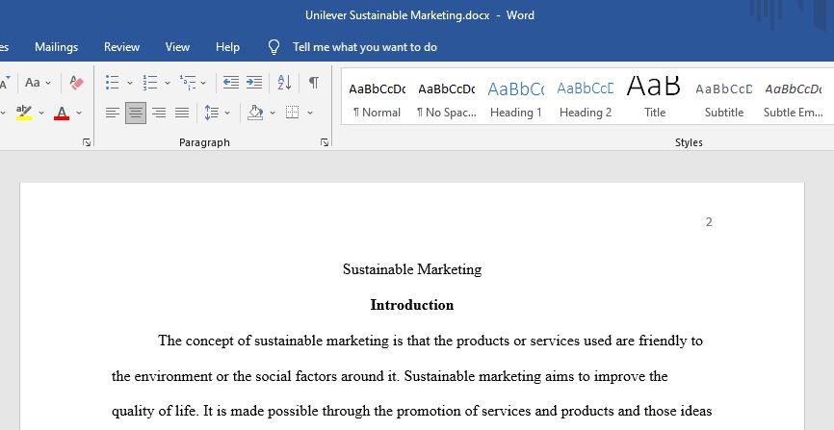
Task: Click the line starting 'the environment or the social'
Action: tap(389, 376)
